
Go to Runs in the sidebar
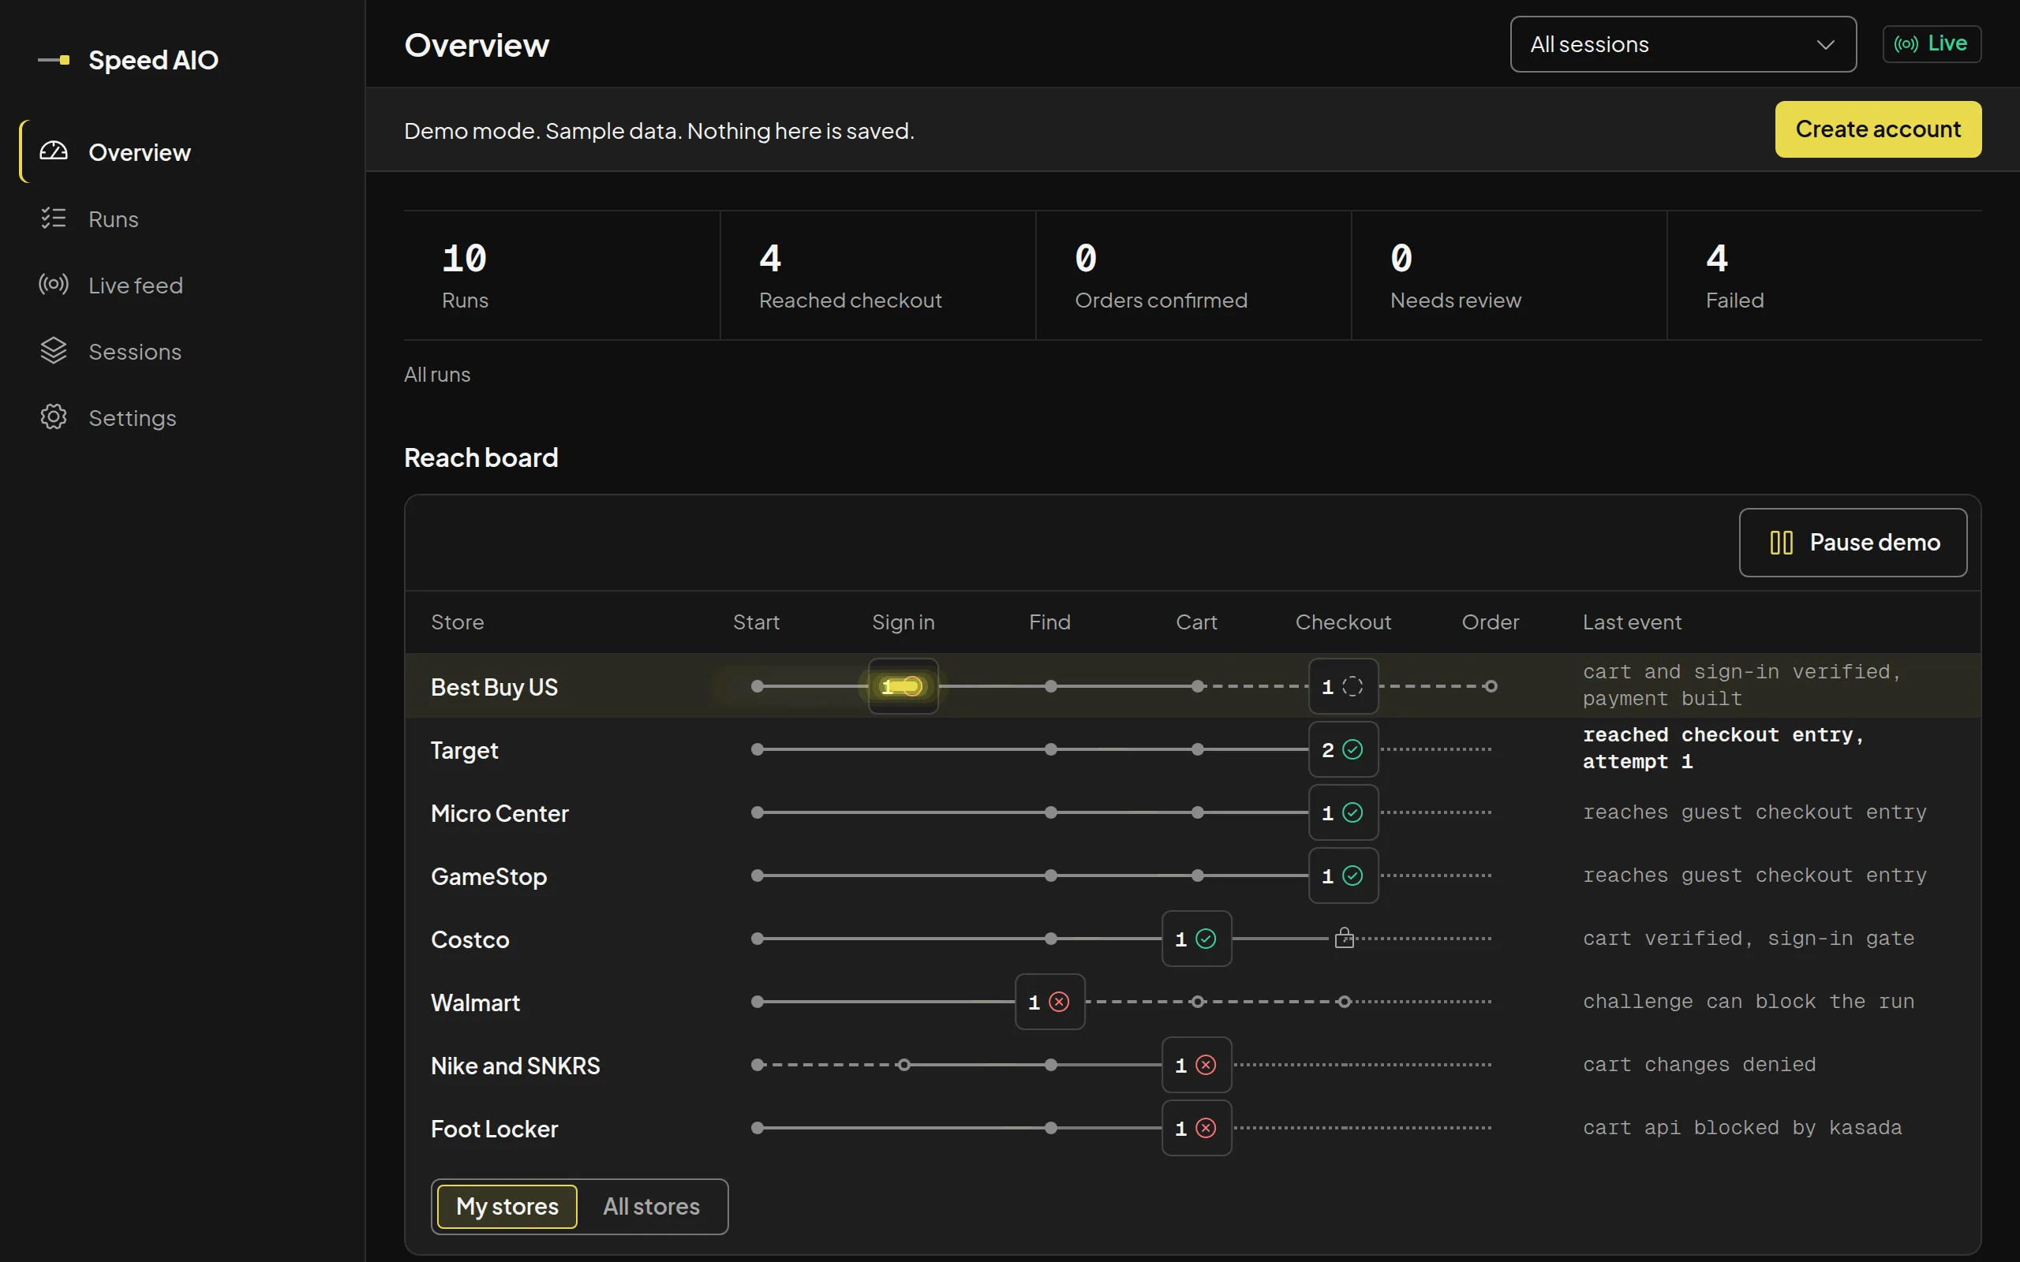tap(184, 218)
